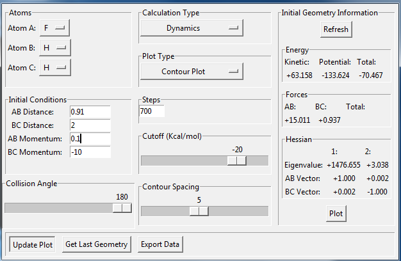This screenshot has width=401, height=261.
Task: Expand the Calculation Type Dynamics menu
Action: point(192,28)
